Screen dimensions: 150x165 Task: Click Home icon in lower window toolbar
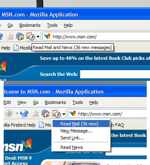click(46, 113)
